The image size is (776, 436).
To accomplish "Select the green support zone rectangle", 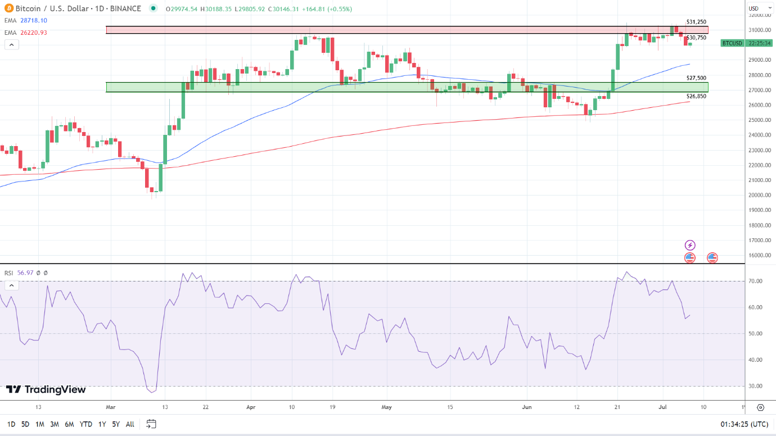I will click(407, 87).
